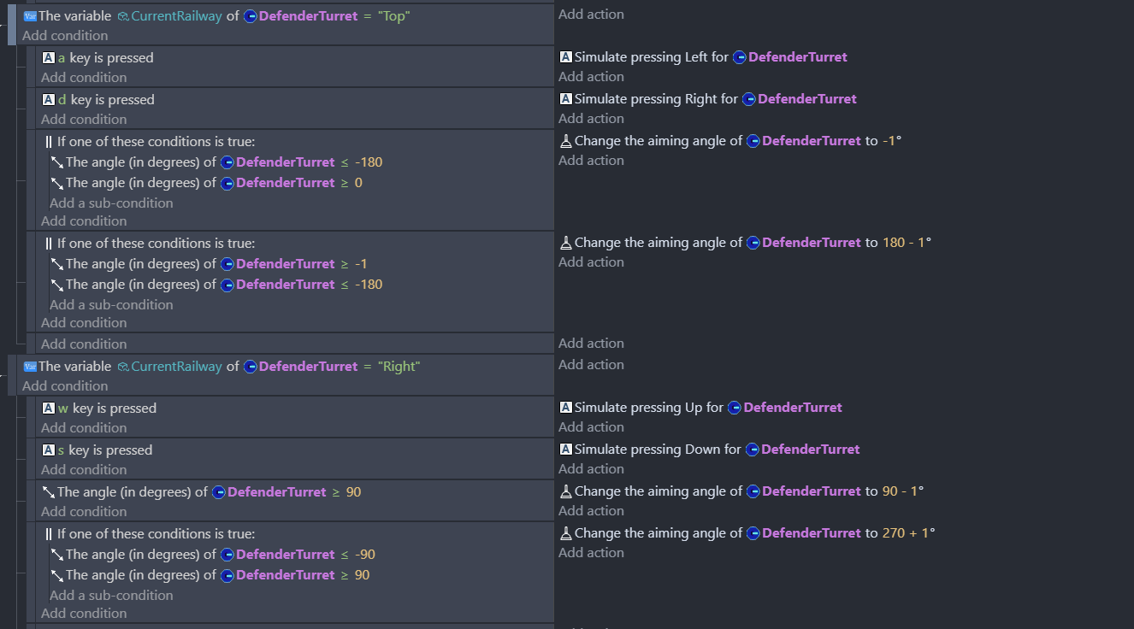Screen dimensions: 1134x629
Task: Click the angle icon of the "≥ 0" condition
Action: click(57, 183)
